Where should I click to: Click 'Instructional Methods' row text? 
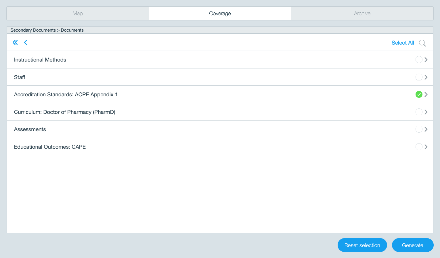40,60
